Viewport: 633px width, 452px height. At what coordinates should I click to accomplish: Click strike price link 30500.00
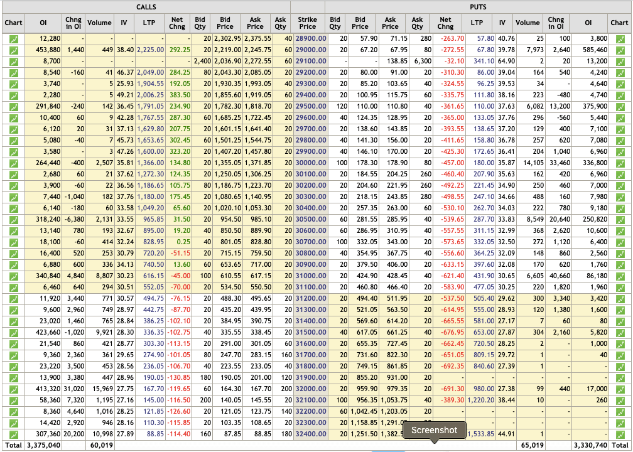[311, 220]
